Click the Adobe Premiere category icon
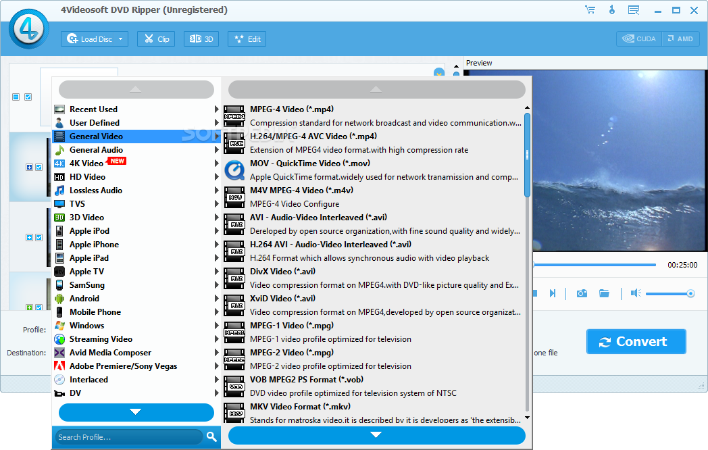The height and width of the screenshot is (450, 708). pos(59,366)
